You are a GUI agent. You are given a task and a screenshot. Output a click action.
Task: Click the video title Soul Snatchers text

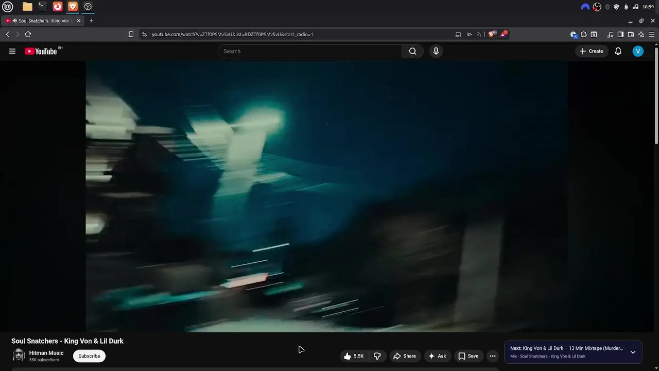point(67,341)
